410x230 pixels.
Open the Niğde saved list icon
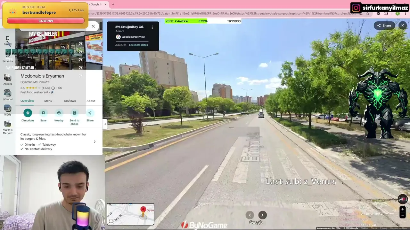click(x=8, y=108)
